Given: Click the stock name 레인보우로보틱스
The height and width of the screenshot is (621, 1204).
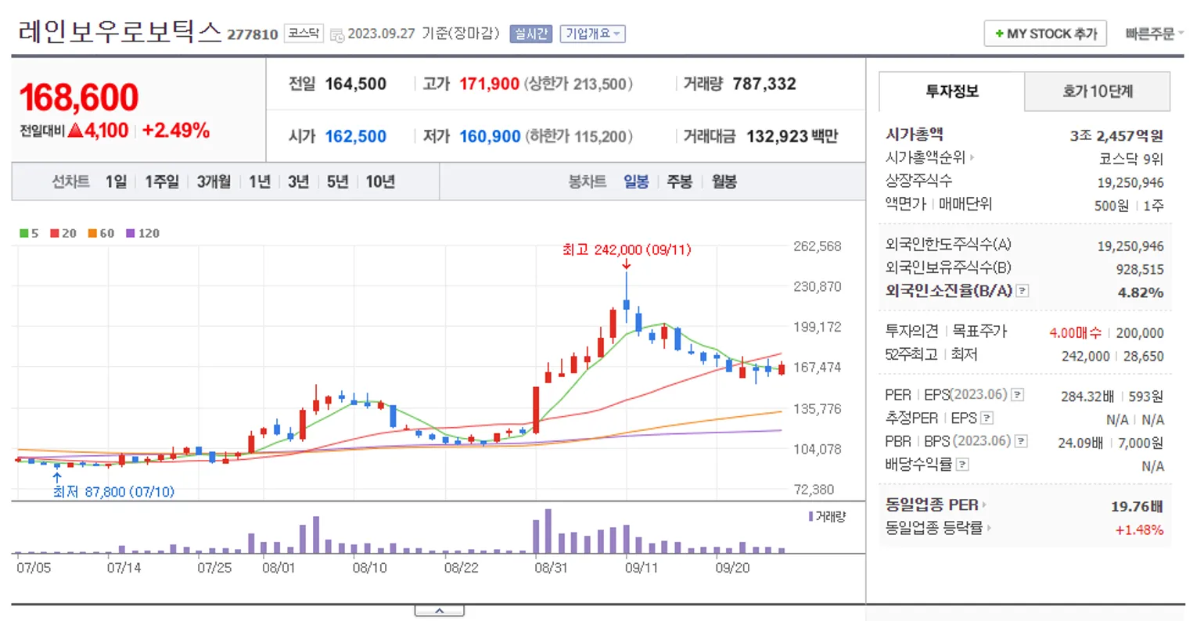Looking at the screenshot, I should pos(120,32).
